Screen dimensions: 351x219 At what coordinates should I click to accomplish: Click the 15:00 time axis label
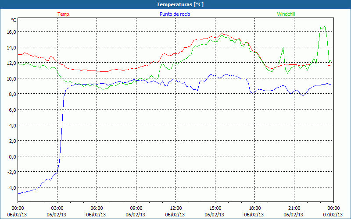tap(215, 208)
